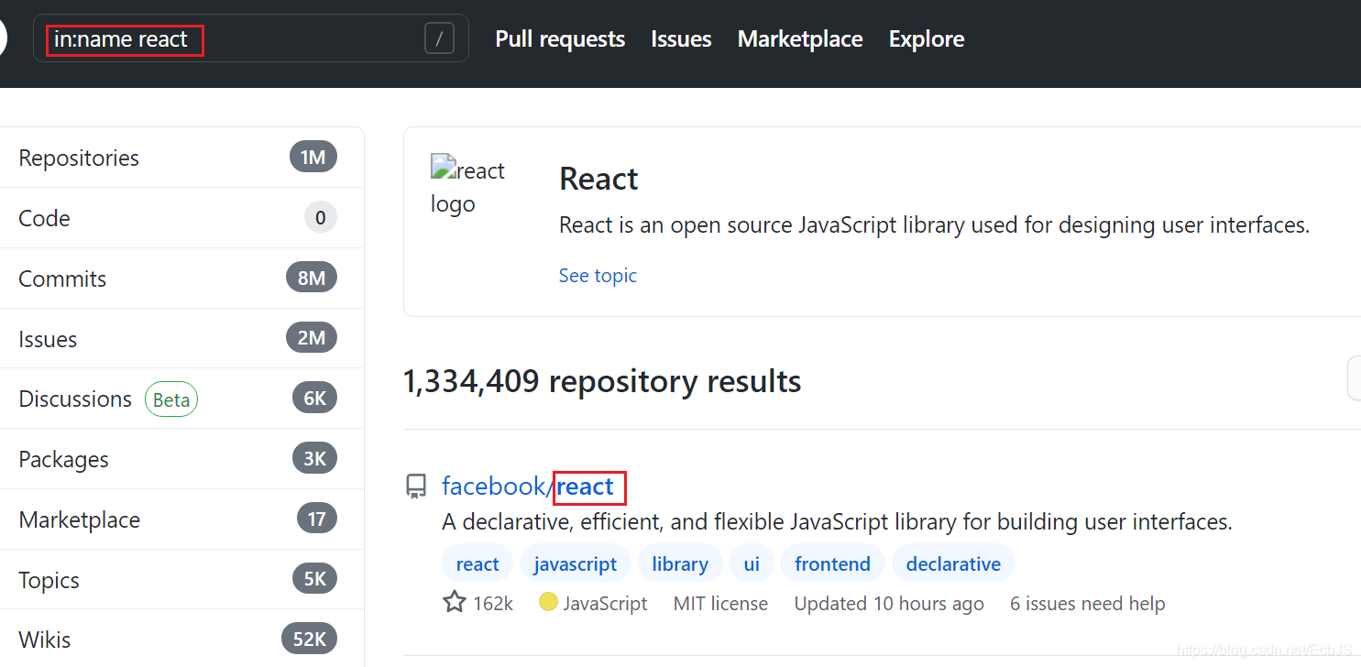Viewport: 1361px width, 667px height.
Task: Click the 52K count badge for Wikis
Action: pyautogui.click(x=310, y=639)
